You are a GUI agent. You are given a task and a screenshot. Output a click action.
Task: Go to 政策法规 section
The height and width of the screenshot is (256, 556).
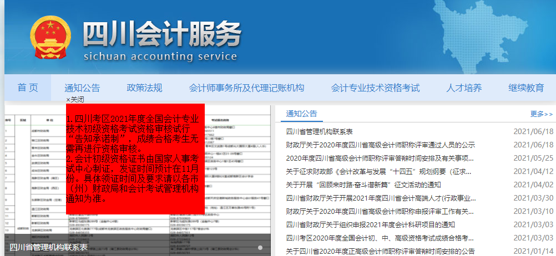click(144, 88)
